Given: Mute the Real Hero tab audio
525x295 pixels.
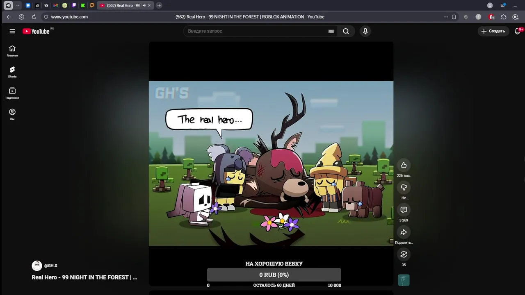Looking at the screenshot, I should tap(144, 5).
